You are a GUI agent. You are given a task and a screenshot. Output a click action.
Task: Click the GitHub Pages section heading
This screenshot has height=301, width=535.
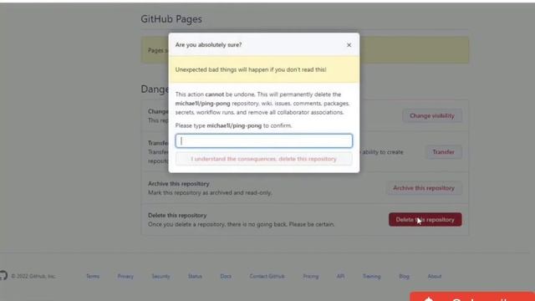pos(171,19)
